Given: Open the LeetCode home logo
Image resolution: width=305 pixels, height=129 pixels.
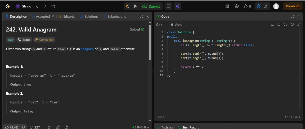Looking at the screenshot, I should pyautogui.click(x=8, y=6).
